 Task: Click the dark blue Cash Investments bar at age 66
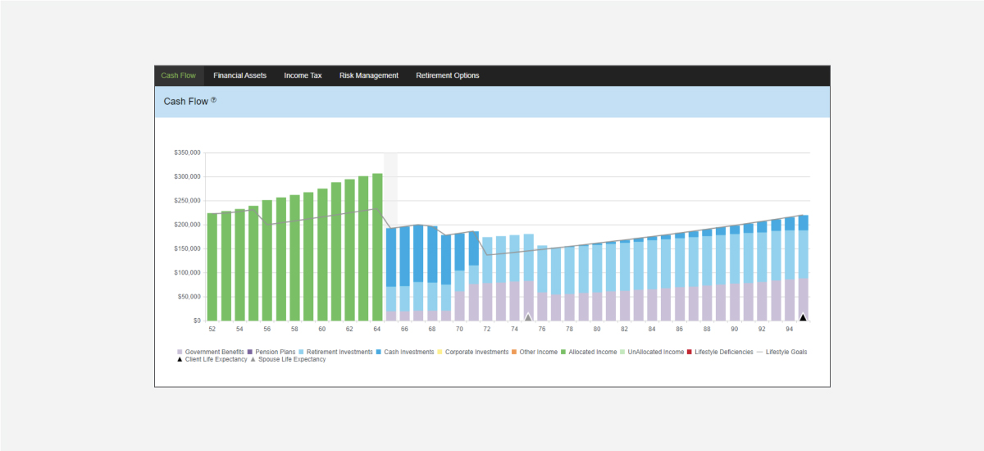[404, 256]
